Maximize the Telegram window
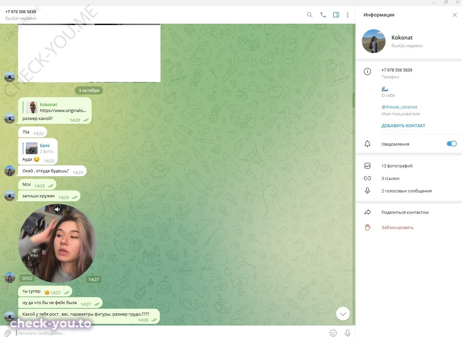The image size is (462, 339). click(x=446, y=2)
